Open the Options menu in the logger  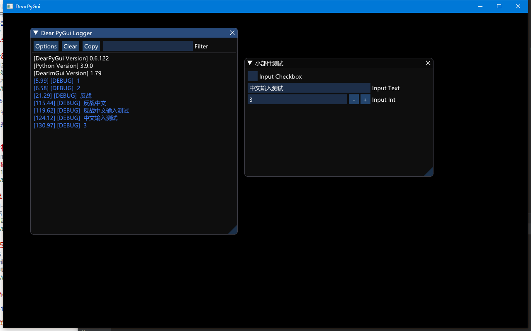tap(46, 46)
